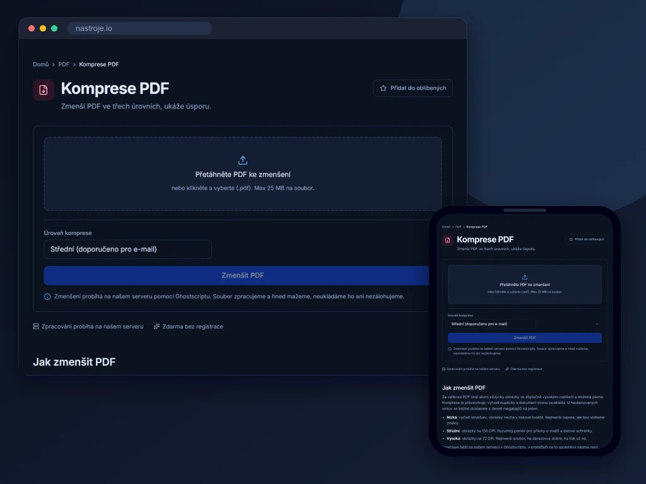Viewport: 646px width, 484px height.
Task: Click Jak zmenšit PDF heading in phone mockup
Action: coord(464,388)
